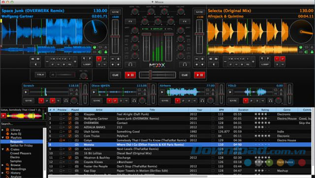Open the left FX button in mixer
Image resolution: width=315 pixels, height=178 pixels.
coord(130,22)
